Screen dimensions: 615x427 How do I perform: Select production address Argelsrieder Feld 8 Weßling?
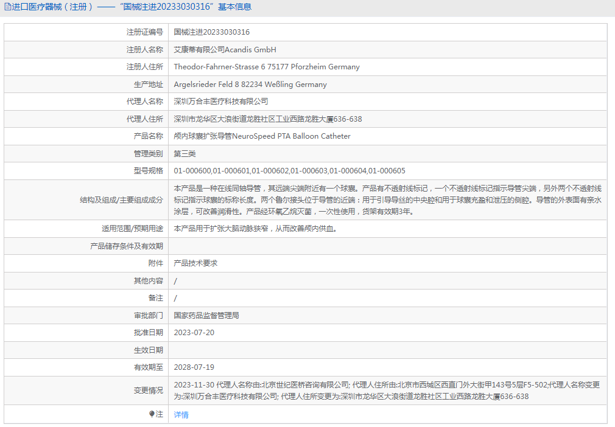point(250,84)
